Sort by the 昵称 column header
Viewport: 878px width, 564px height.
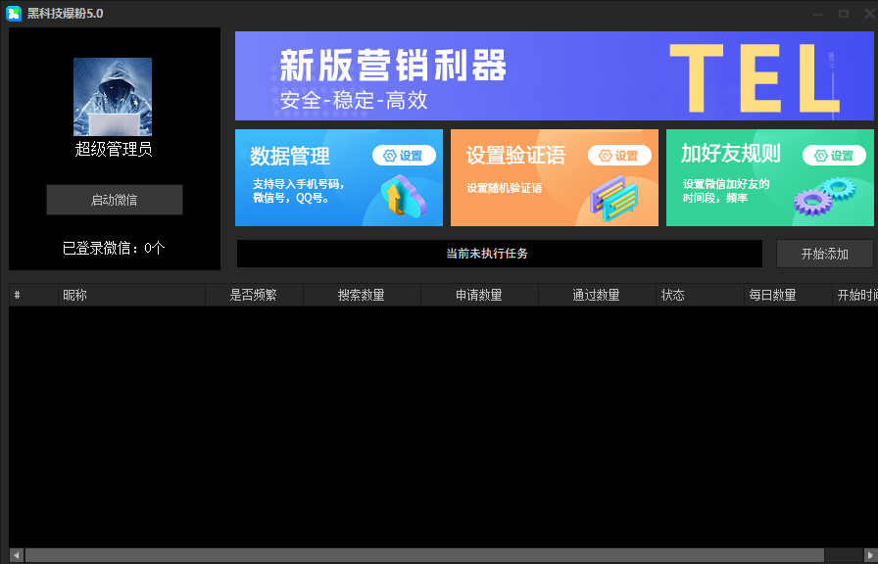coord(131,295)
